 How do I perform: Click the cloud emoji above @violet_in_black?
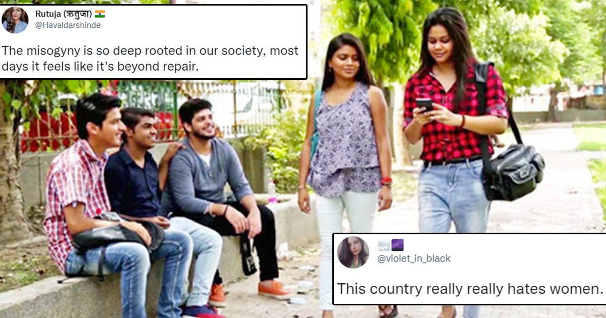pyautogui.click(x=383, y=245)
